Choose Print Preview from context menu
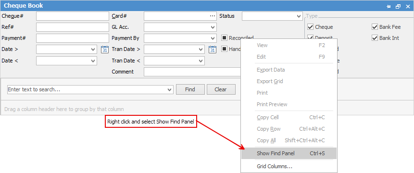This screenshot has height=173, width=414. point(289,104)
